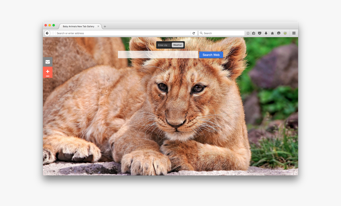
Task: Focus the Search or enter address bar
Action: point(123,33)
